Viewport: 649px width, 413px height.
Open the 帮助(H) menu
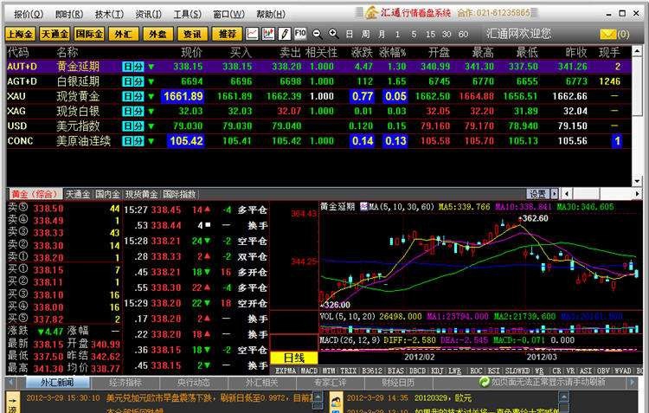pos(271,14)
